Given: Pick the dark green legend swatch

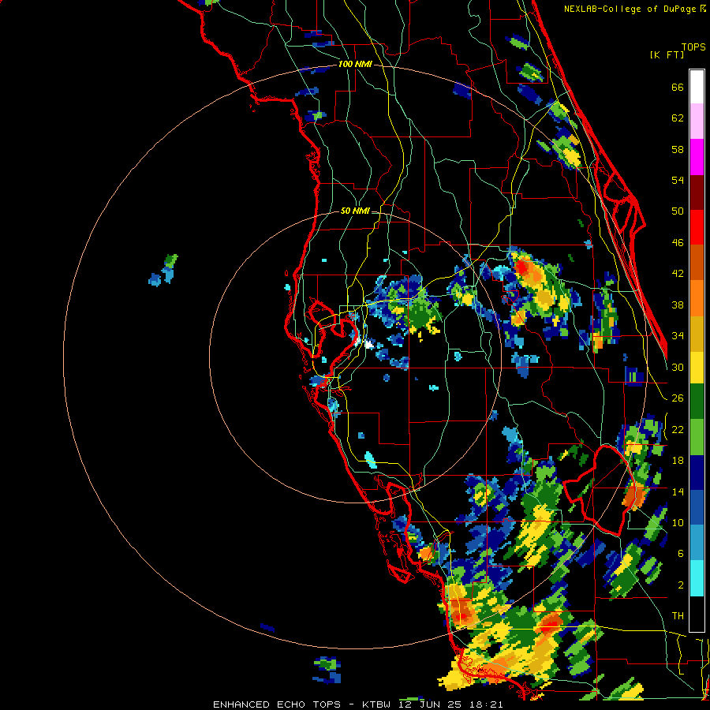Looking at the screenshot, I should click(x=697, y=402).
